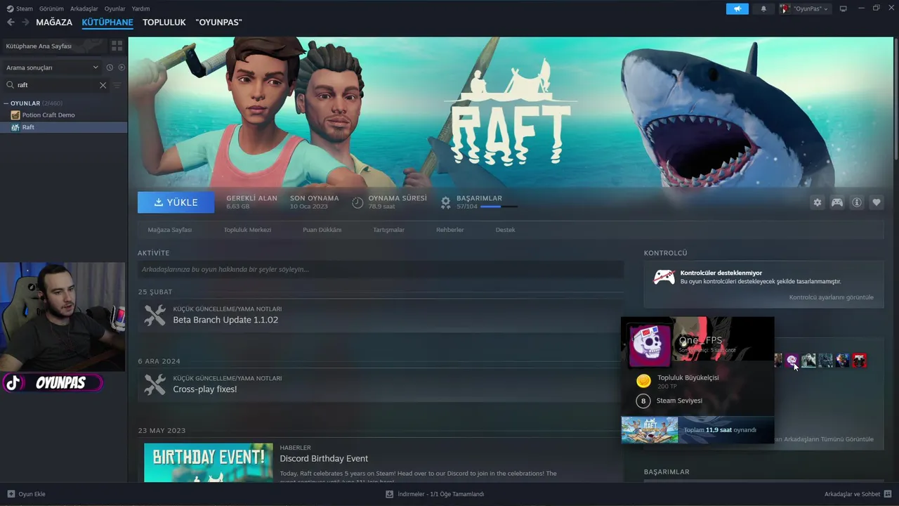Click the Cross-play fixes wrench icon
The height and width of the screenshot is (506, 899).
pos(155,384)
